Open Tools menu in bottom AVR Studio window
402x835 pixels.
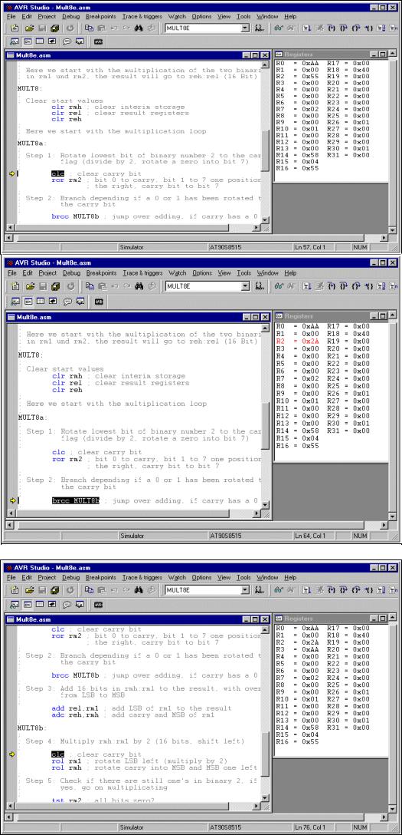point(243,577)
